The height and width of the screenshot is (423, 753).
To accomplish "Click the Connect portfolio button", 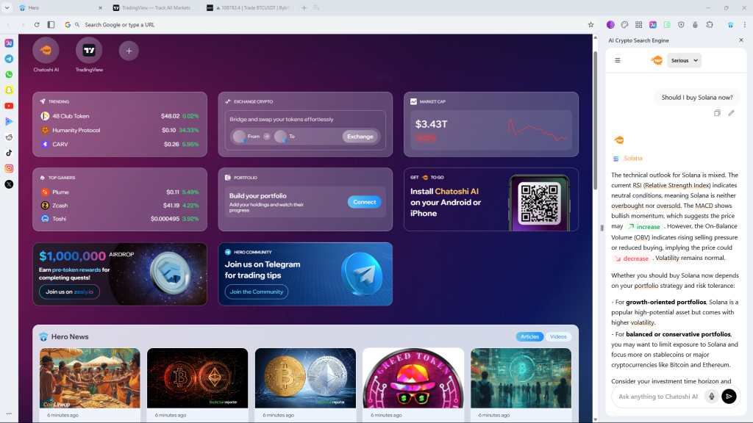I will pos(365,202).
